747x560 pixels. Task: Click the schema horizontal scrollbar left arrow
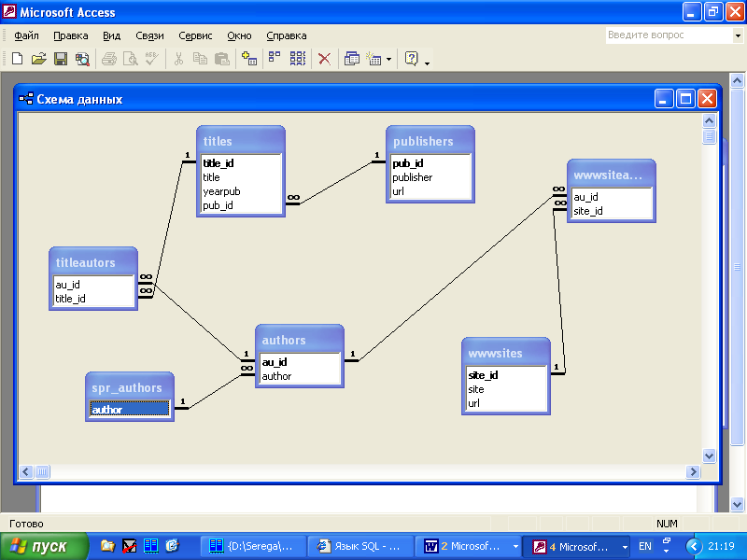tap(26, 471)
